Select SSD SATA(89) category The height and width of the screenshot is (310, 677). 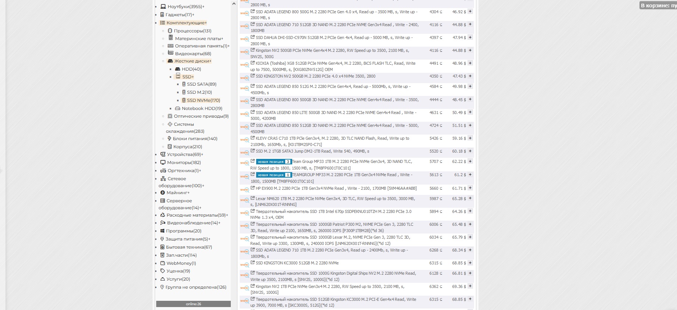201,84
